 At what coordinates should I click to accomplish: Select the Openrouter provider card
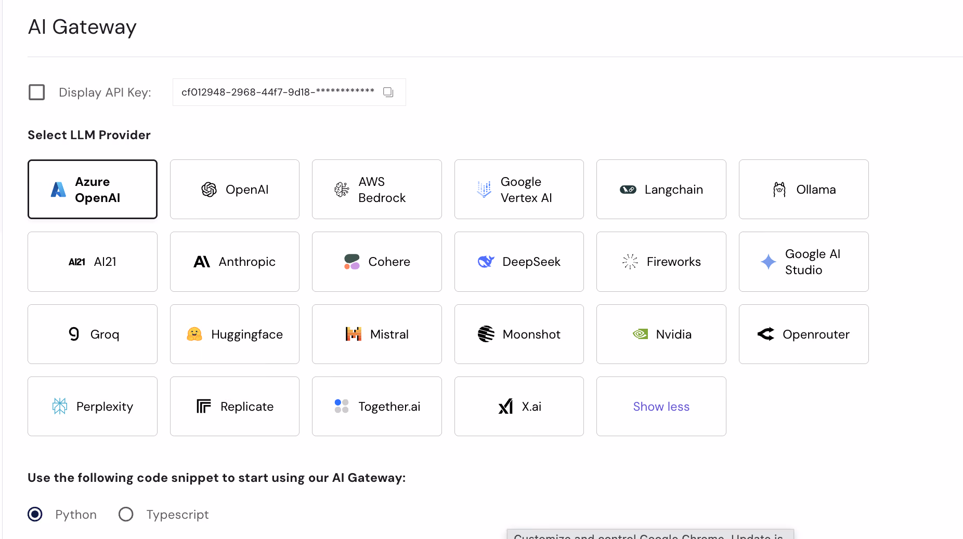pyautogui.click(x=803, y=334)
